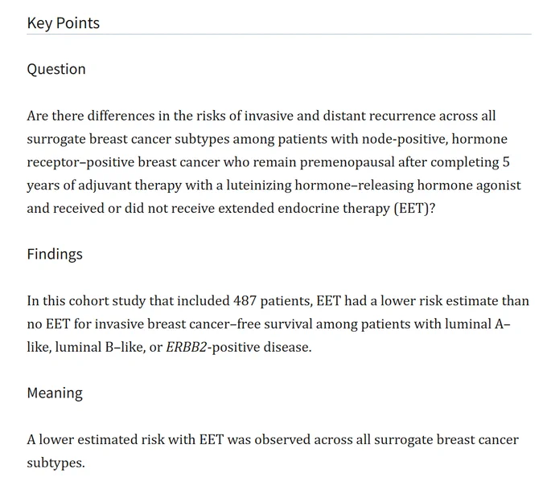This screenshot has width=547, height=477.
Task: Click the divider line under Key Points
Action: point(279,34)
